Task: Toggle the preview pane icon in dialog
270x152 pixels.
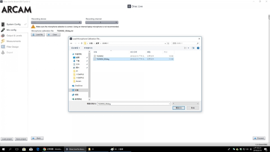Action: click(x=193, y=48)
